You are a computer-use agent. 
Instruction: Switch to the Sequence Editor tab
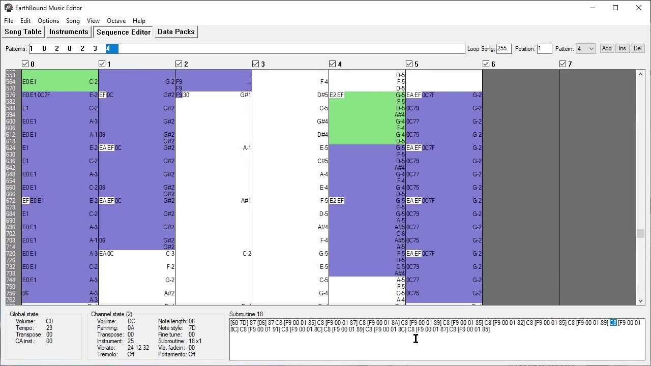[x=124, y=32]
